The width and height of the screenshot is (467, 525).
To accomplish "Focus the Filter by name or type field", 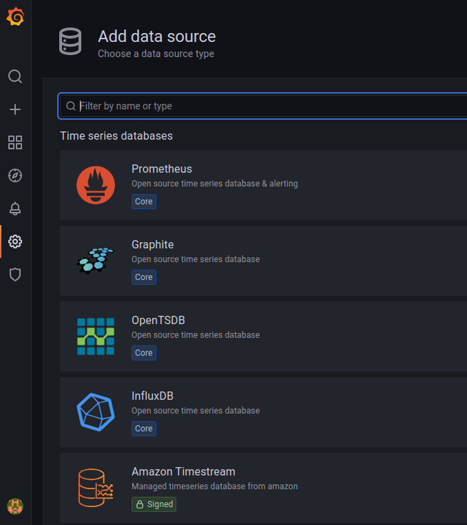I will [x=263, y=106].
